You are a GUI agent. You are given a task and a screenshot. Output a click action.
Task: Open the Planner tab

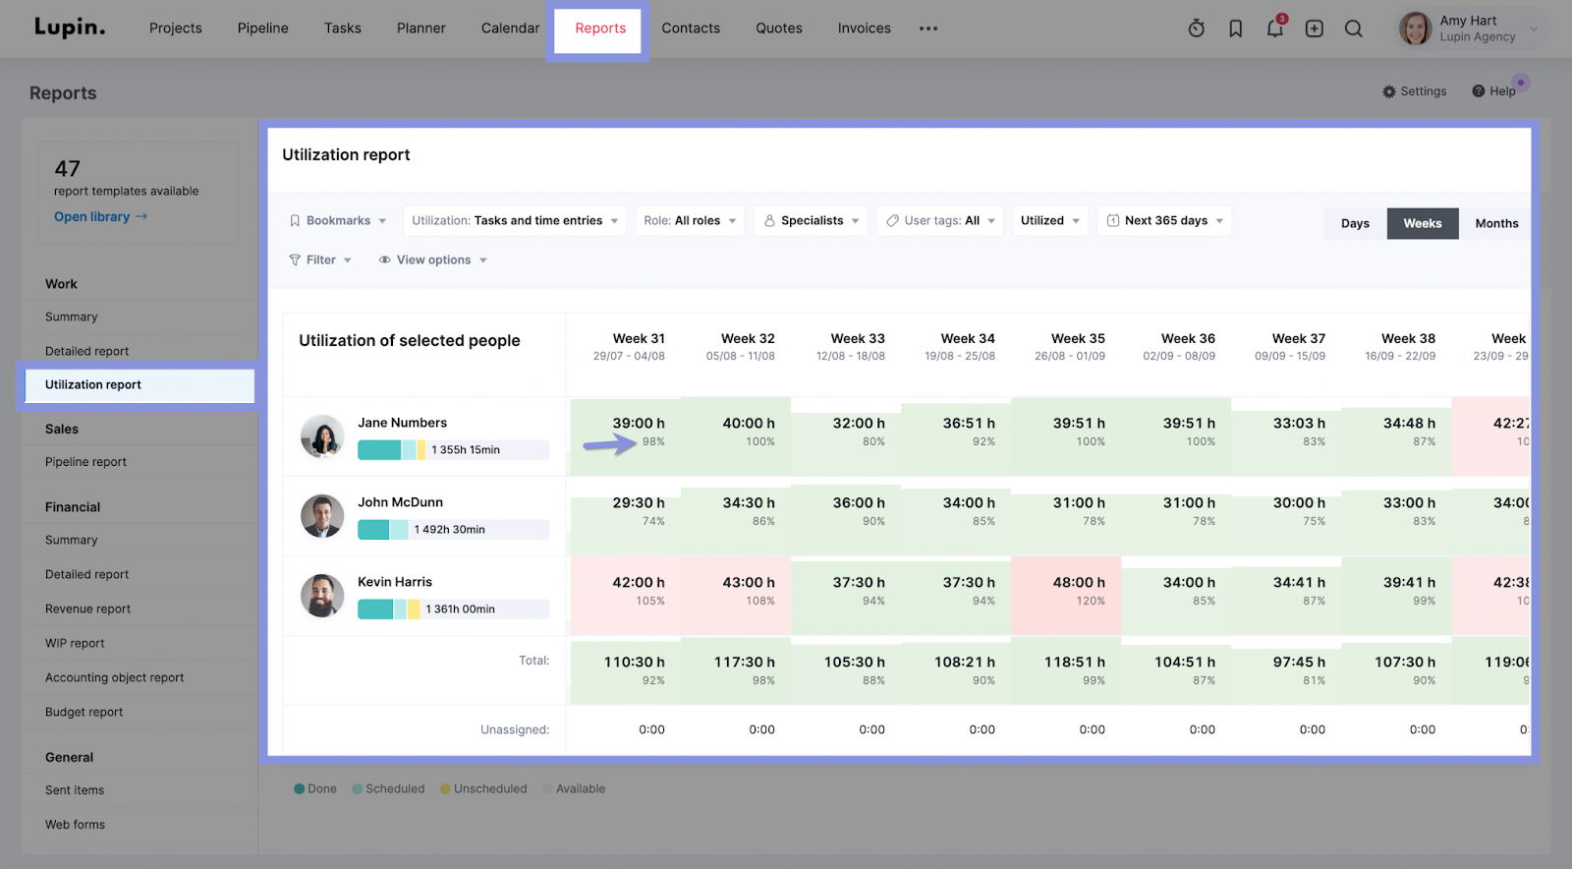coord(421,29)
